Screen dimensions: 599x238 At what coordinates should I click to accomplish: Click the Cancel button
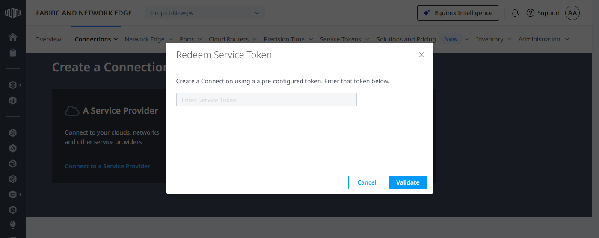(367, 182)
